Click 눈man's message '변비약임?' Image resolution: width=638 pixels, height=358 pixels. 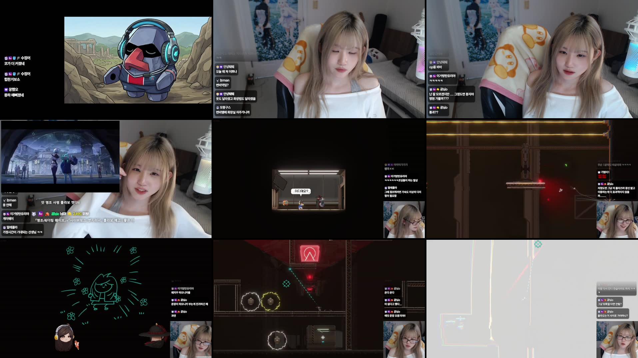point(222,85)
